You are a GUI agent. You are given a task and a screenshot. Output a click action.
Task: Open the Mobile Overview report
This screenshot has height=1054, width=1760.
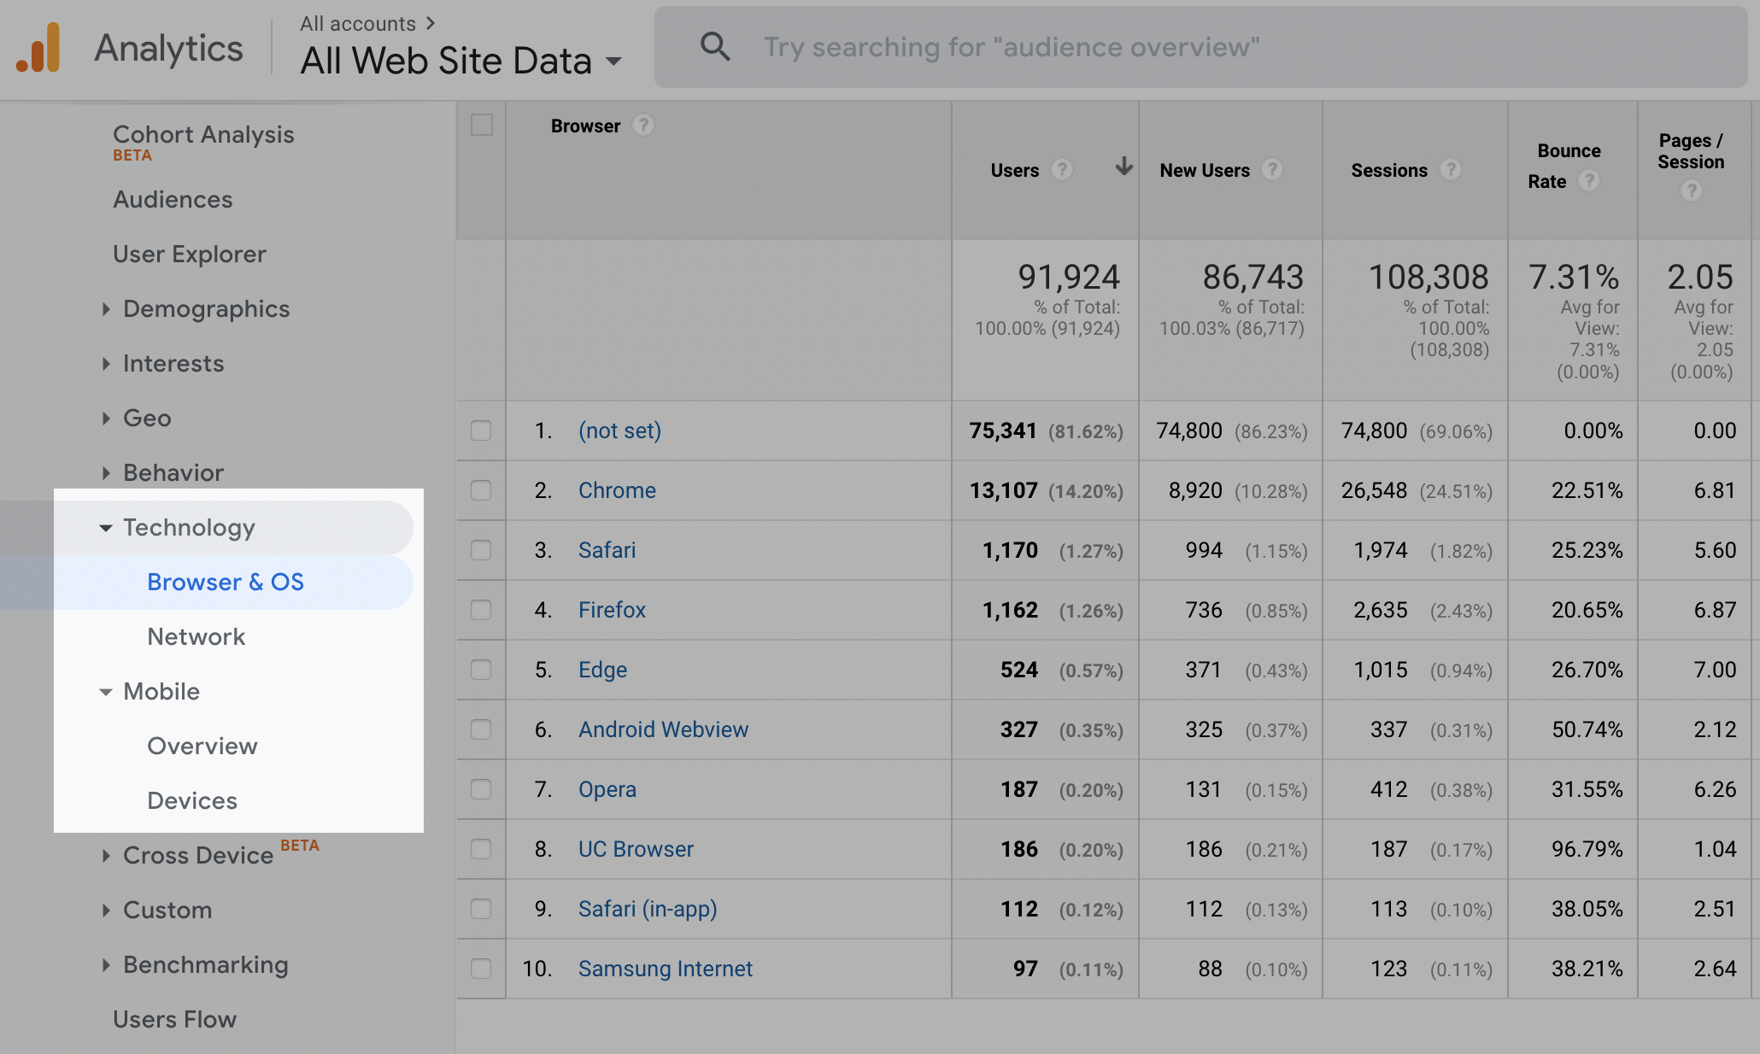202,747
